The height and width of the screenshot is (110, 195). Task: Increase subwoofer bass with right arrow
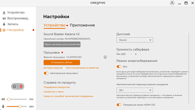click(141, 54)
